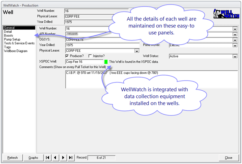Open the dropdown arrow above Prime Mover
242x164 pixels.
pos(235,40)
